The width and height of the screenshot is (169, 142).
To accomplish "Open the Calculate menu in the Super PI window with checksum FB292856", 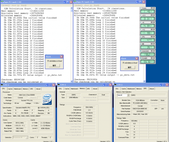I will pos(78,5).
